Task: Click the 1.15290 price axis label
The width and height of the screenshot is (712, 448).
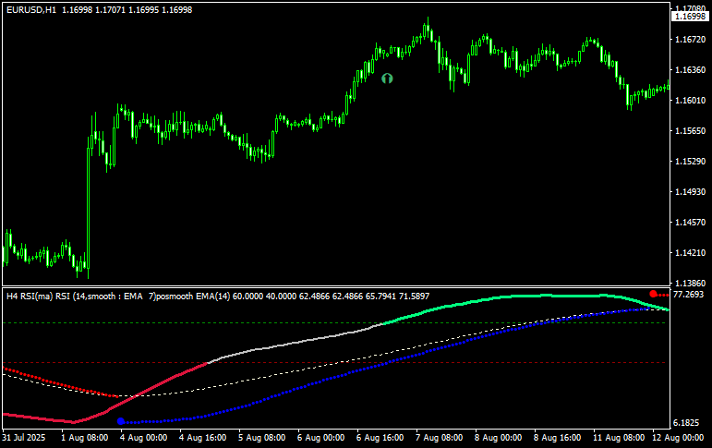Action: [690, 162]
